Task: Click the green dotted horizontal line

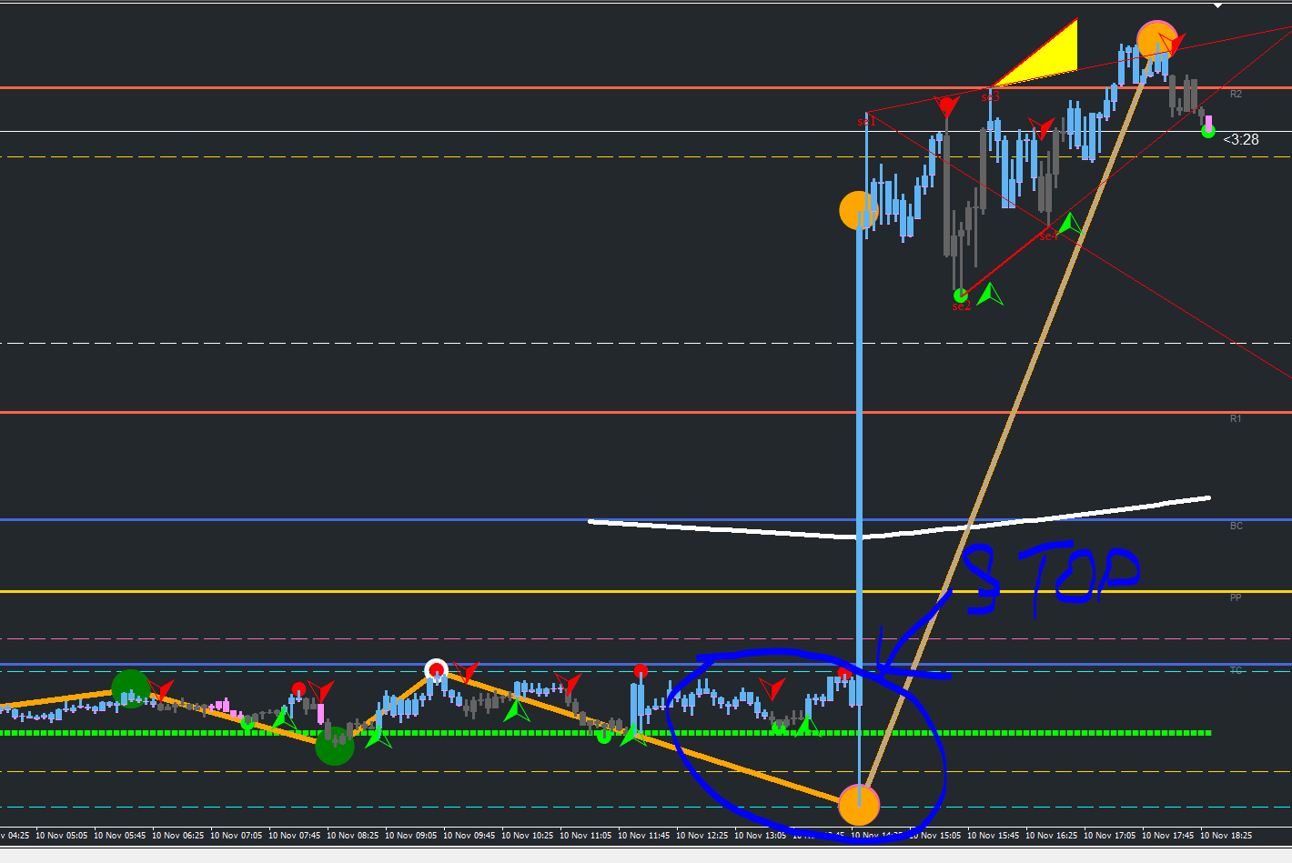Action: tap(605, 732)
